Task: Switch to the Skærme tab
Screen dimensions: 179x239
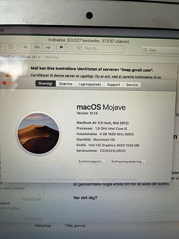Action: pos(66,84)
